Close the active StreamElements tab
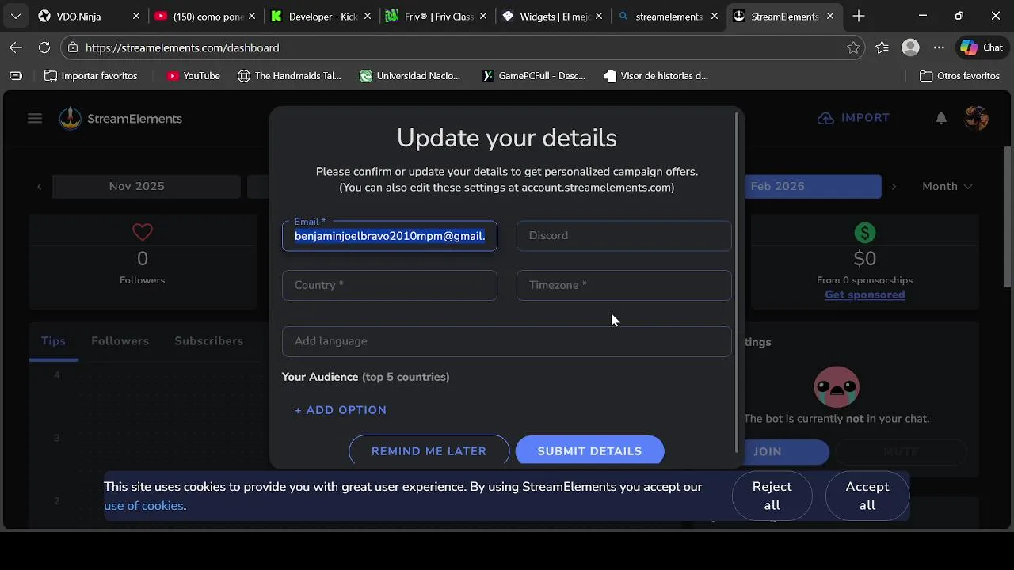 tap(830, 16)
